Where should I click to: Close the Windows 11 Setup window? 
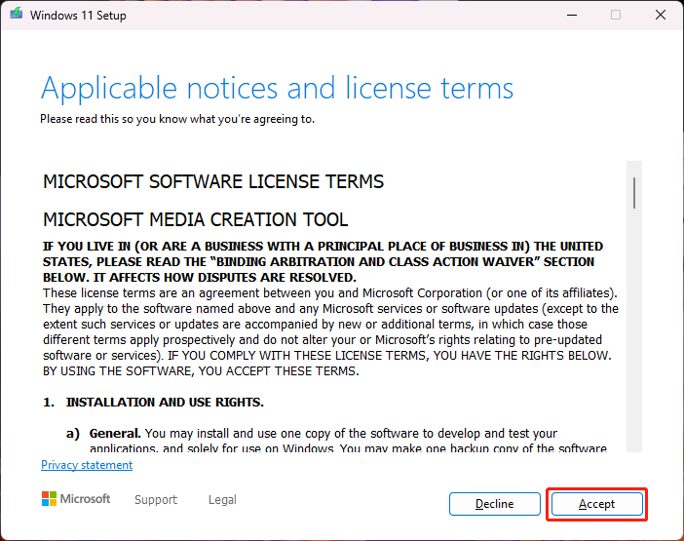(661, 15)
